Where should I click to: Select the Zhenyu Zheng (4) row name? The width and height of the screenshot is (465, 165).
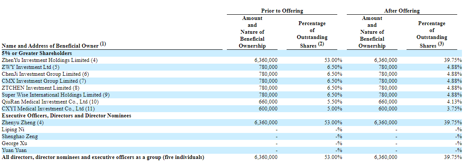(x=23, y=123)
